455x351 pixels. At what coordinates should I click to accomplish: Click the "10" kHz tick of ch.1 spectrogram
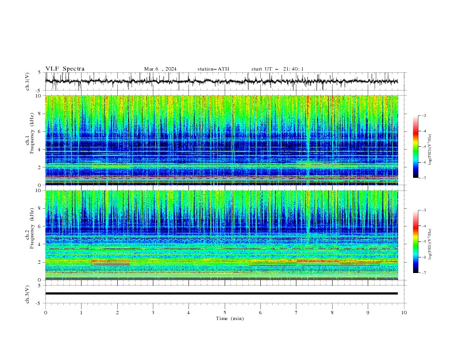(x=40, y=96)
